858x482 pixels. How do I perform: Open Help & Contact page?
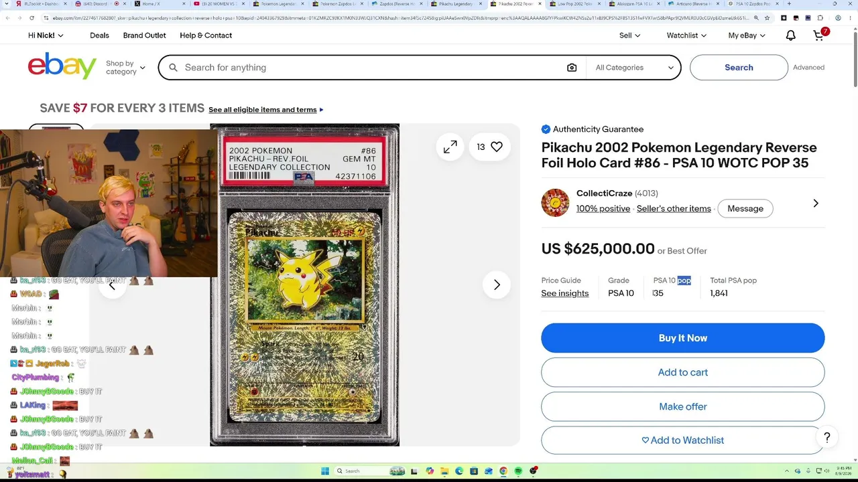(x=206, y=35)
